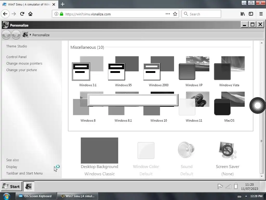Click Personalize window forward arrow

pyautogui.click(x=16, y=35)
